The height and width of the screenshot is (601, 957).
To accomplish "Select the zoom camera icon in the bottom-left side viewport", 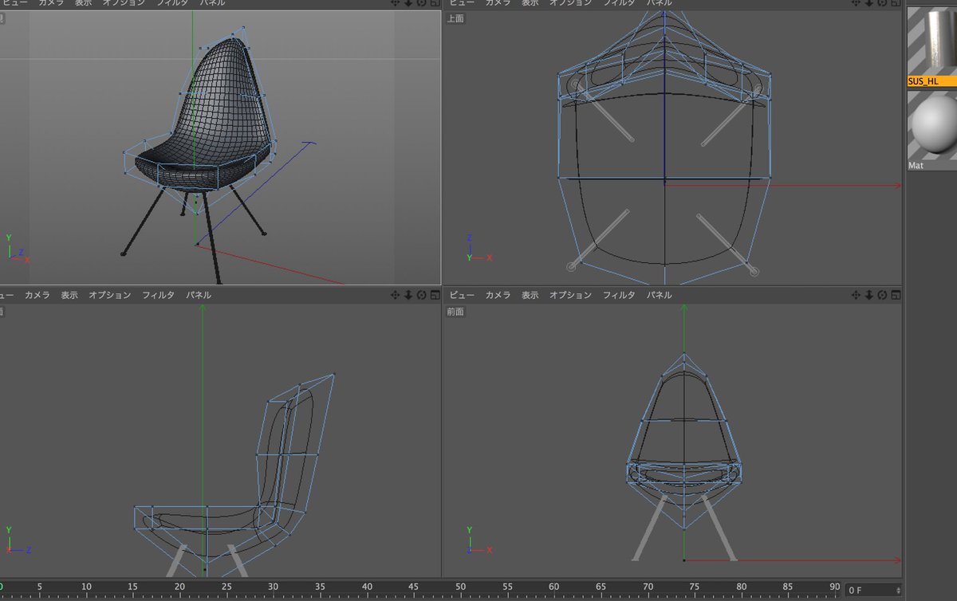I will point(408,295).
